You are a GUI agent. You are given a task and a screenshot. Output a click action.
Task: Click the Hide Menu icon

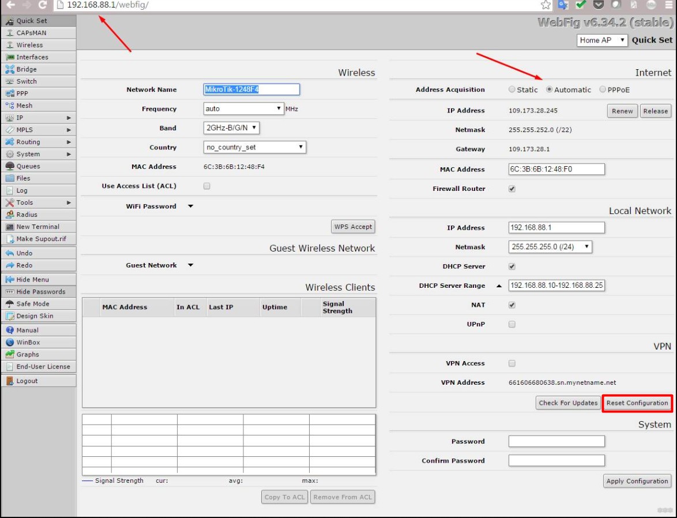click(x=9, y=280)
